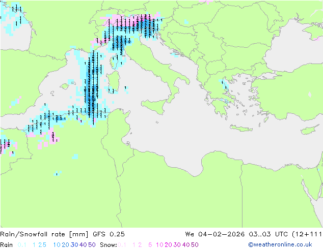Click the 'GFS 0.25' model label
The height and width of the screenshot is (249, 323).
pos(109,234)
